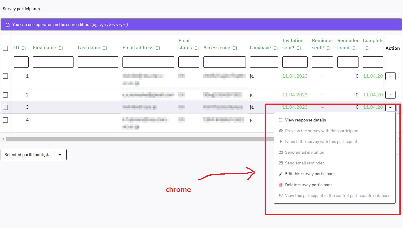Viewport: 403px width, 228px height.
Task: Choose View response details from menu
Action: click(305, 120)
